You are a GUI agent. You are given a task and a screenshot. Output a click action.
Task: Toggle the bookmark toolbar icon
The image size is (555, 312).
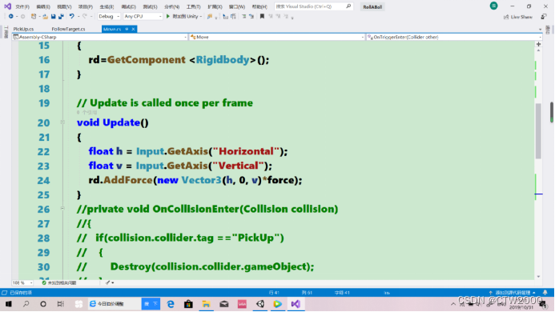click(x=262, y=16)
